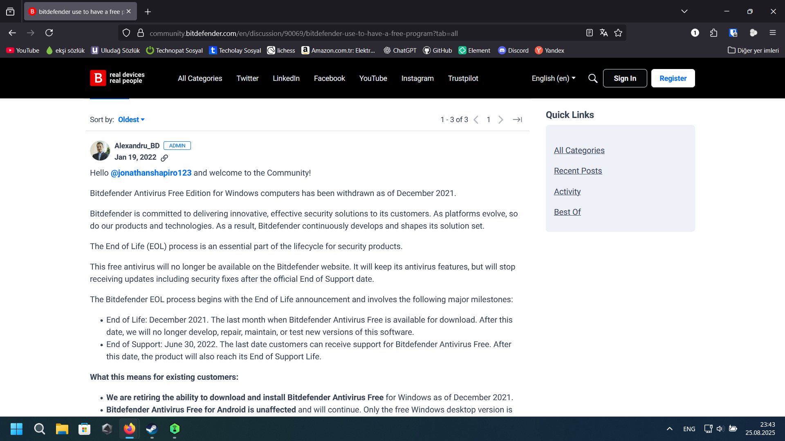Open the tracking protection shield icon
The height and width of the screenshot is (441, 785).
(126, 33)
